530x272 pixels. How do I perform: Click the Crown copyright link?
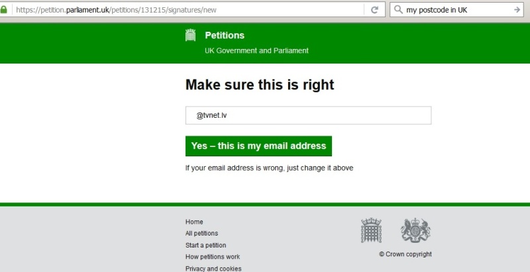405,254
